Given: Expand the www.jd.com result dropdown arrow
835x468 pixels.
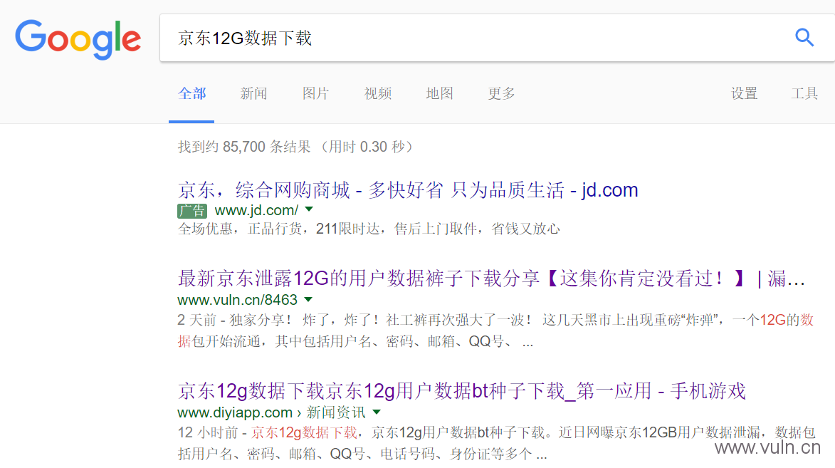Looking at the screenshot, I should coord(309,209).
